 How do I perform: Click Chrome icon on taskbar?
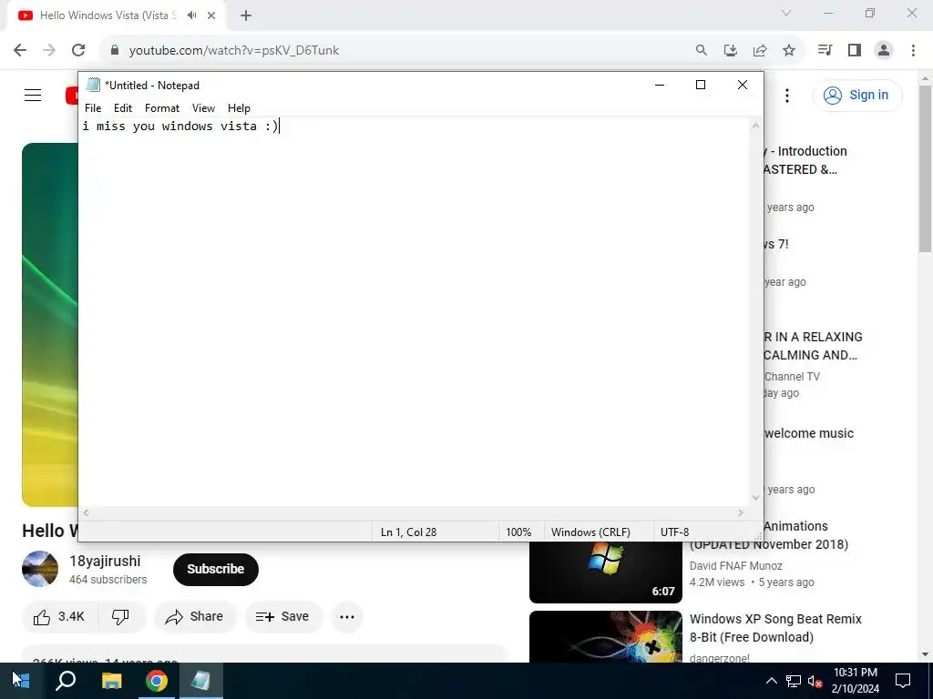(x=157, y=681)
